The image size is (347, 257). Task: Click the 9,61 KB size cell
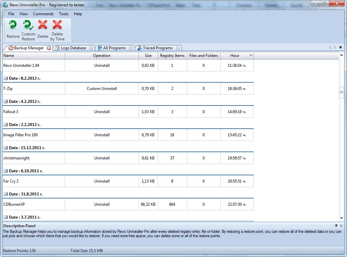(x=148, y=158)
